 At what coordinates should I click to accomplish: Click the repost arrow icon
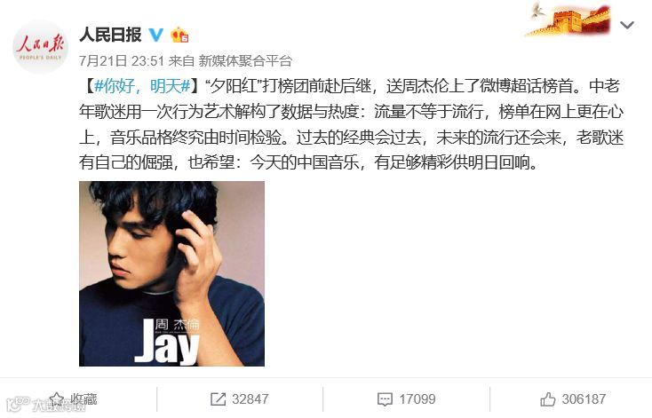pos(218,399)
